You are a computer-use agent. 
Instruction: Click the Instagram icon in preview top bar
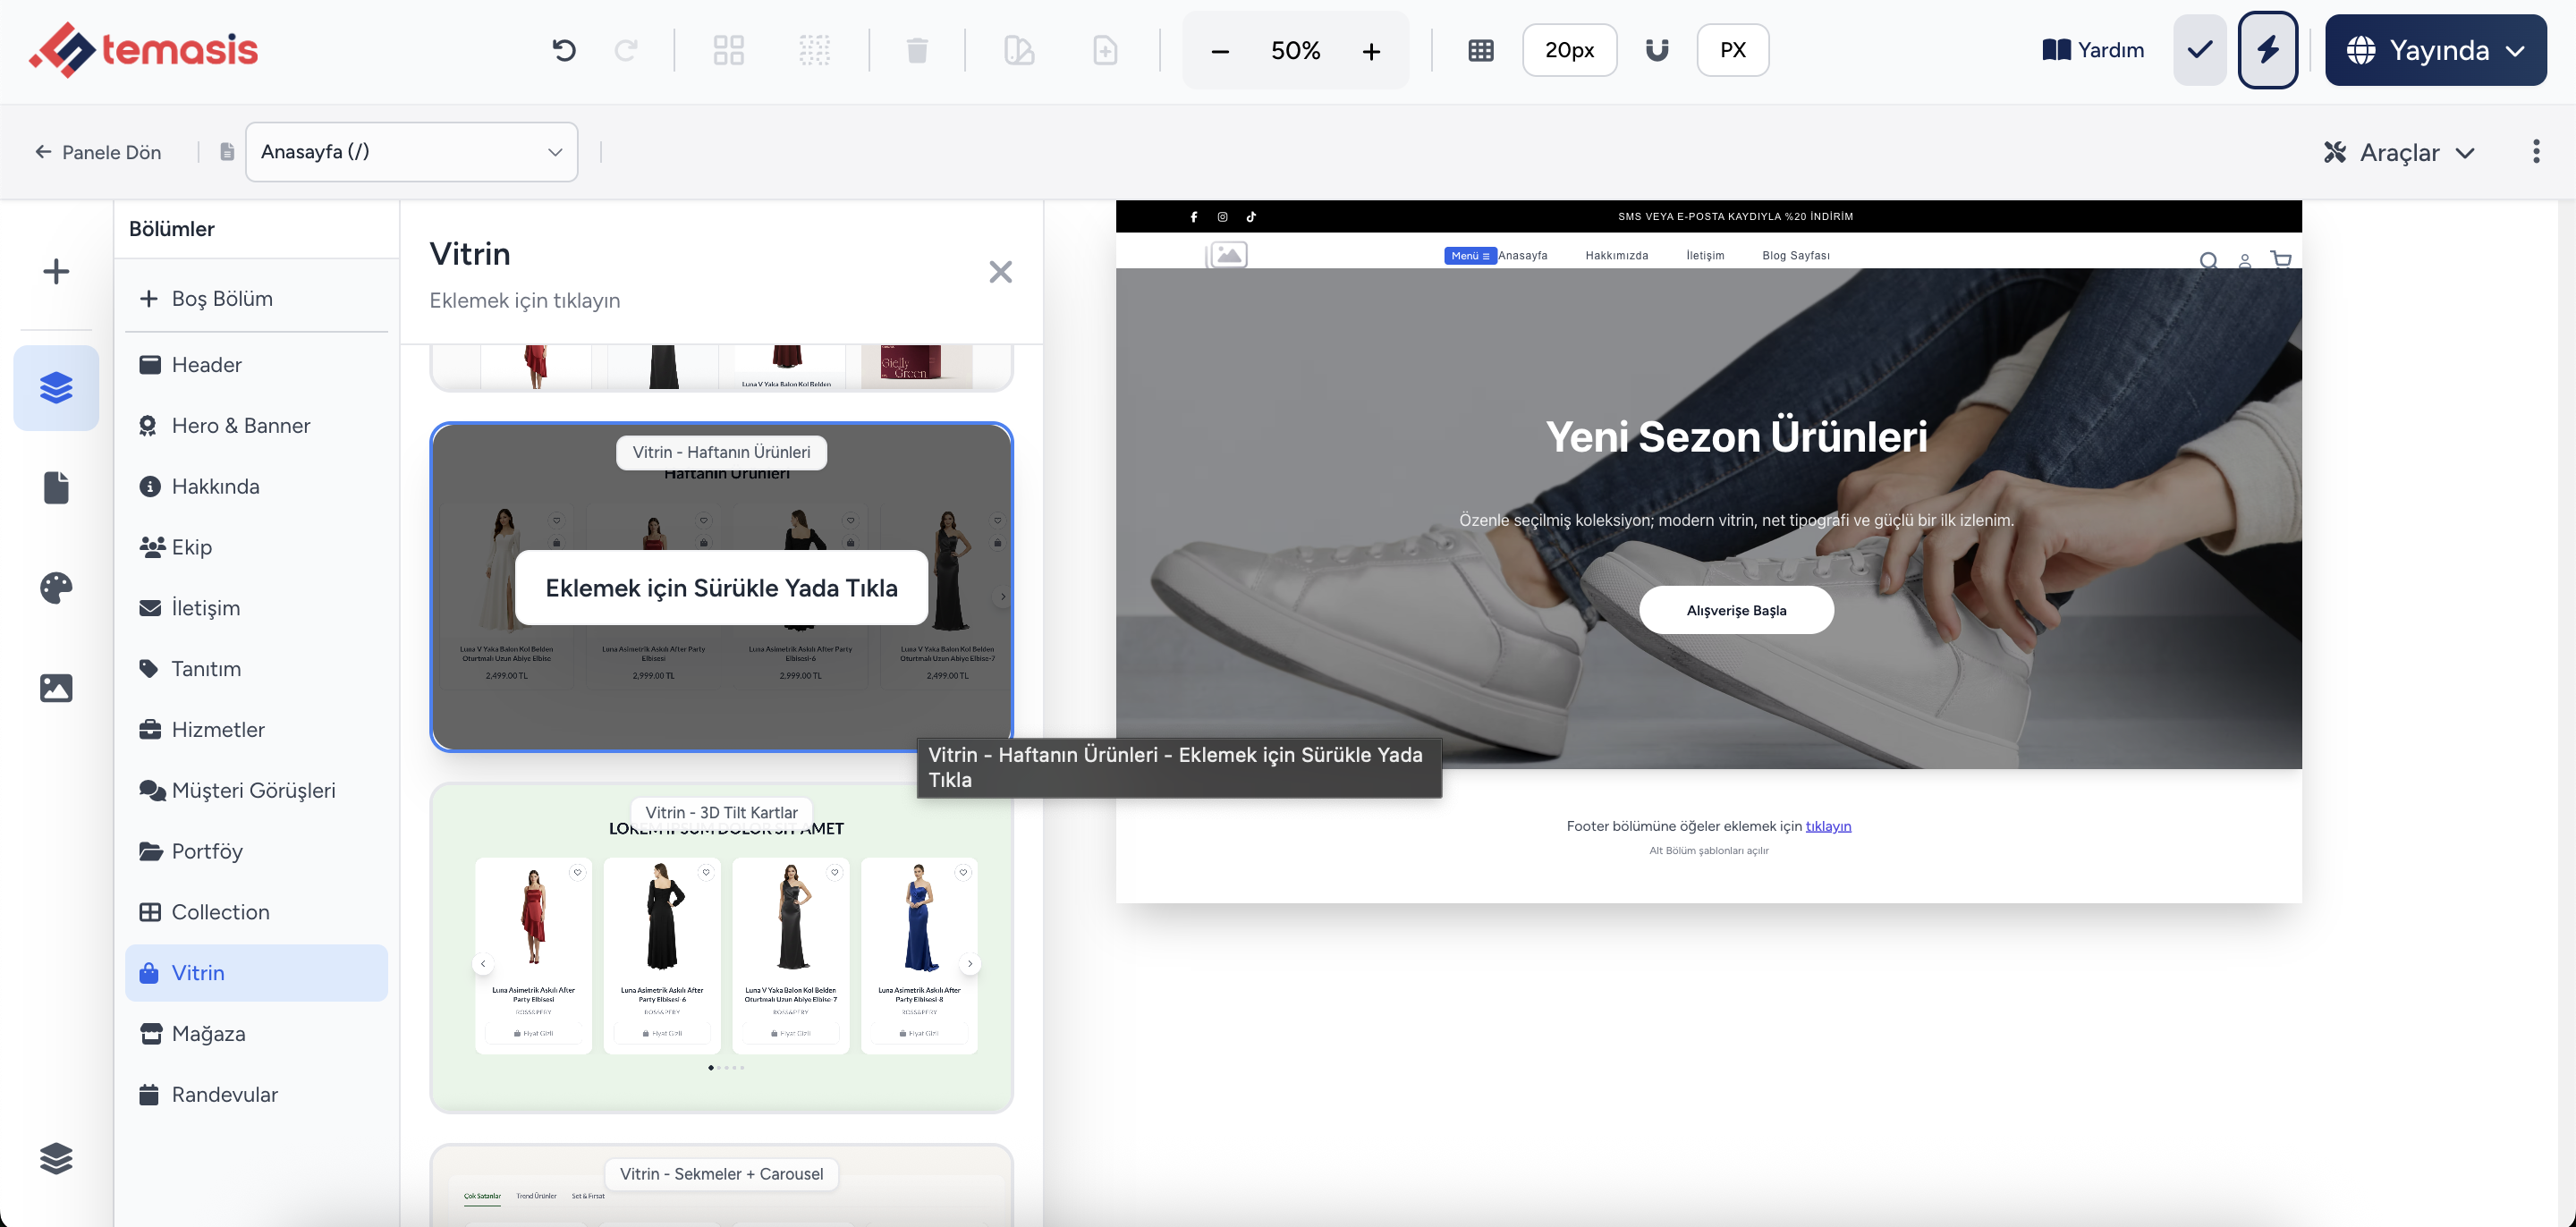(1222, 217)
